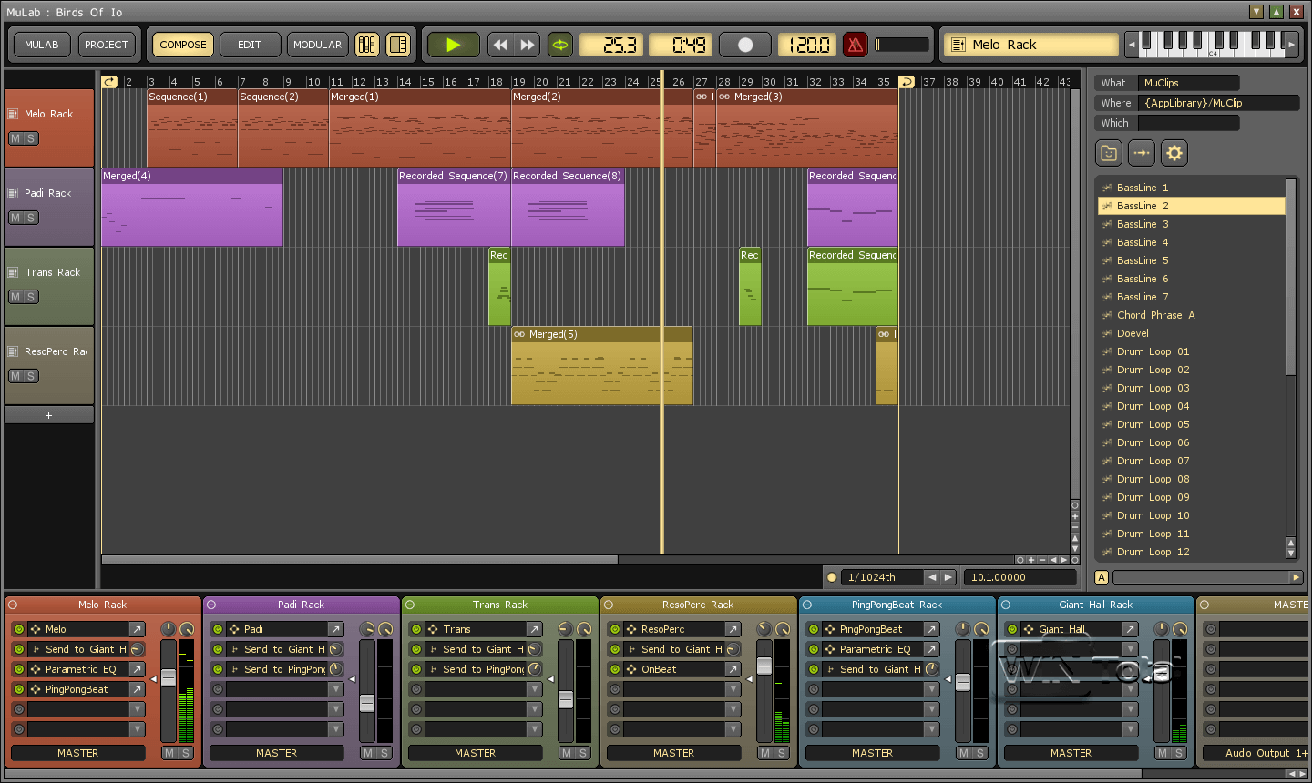Click the loop end marker on the ruler
The height and width of the screenshot is (783, 1312).
coord(907,82)
